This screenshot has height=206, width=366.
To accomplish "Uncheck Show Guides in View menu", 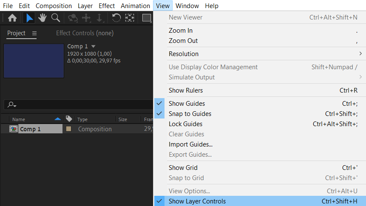I will coord(187,104).
